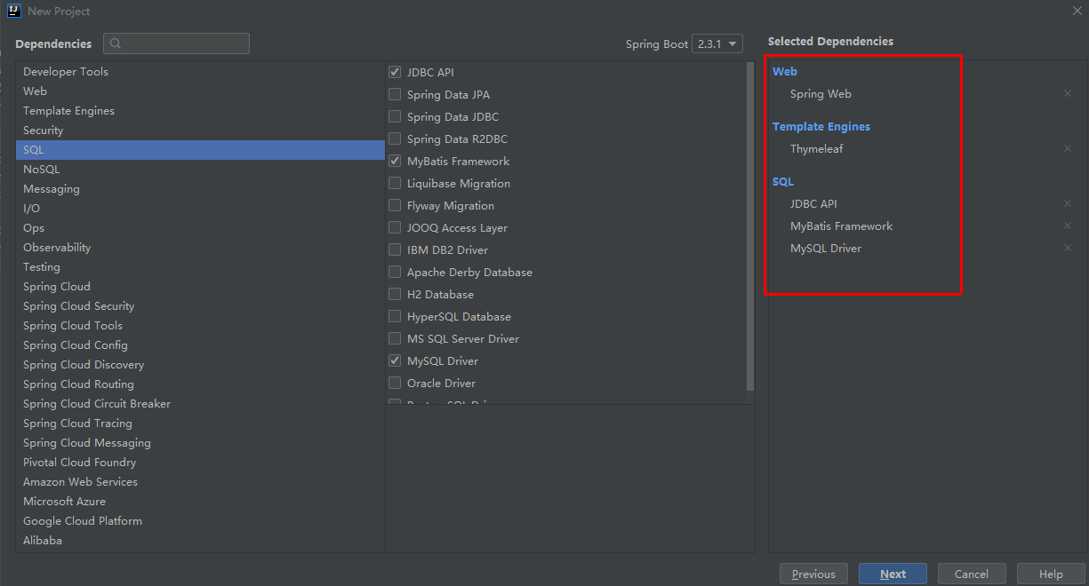Cancel the New Project wizard

tap(972, 574)
